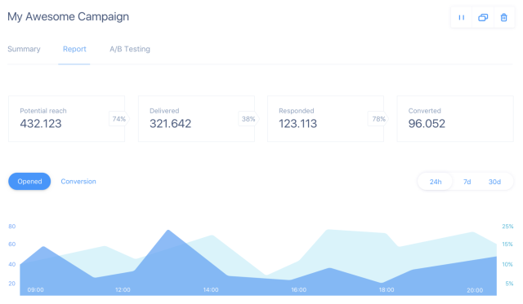Choose the 7d time range
The width and height of the screenshot is (523, 304).
[467, 182]
